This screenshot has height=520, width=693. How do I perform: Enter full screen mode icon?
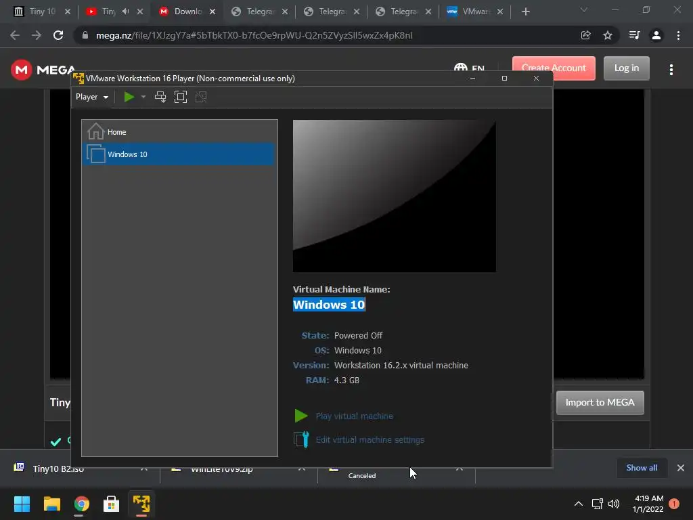point(181,97)
